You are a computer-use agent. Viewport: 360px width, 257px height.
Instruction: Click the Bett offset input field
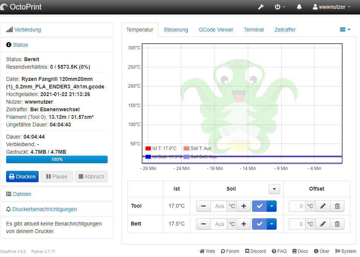click(297, 224)
